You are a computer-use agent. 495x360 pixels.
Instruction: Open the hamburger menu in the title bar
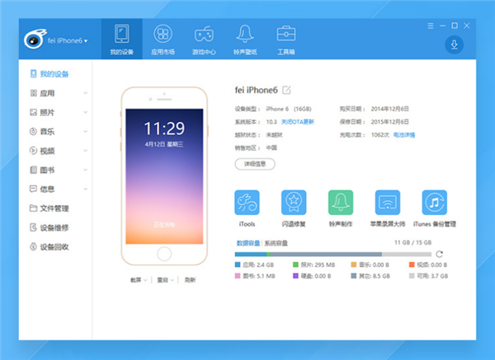(x=431, y=26)
